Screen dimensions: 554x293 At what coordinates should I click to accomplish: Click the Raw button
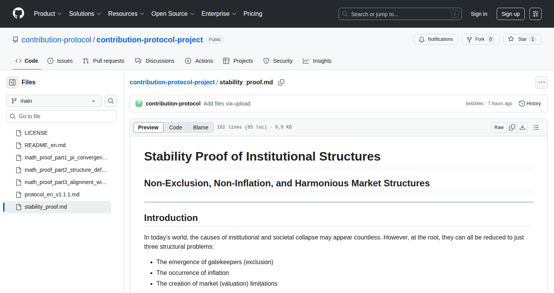499,127
